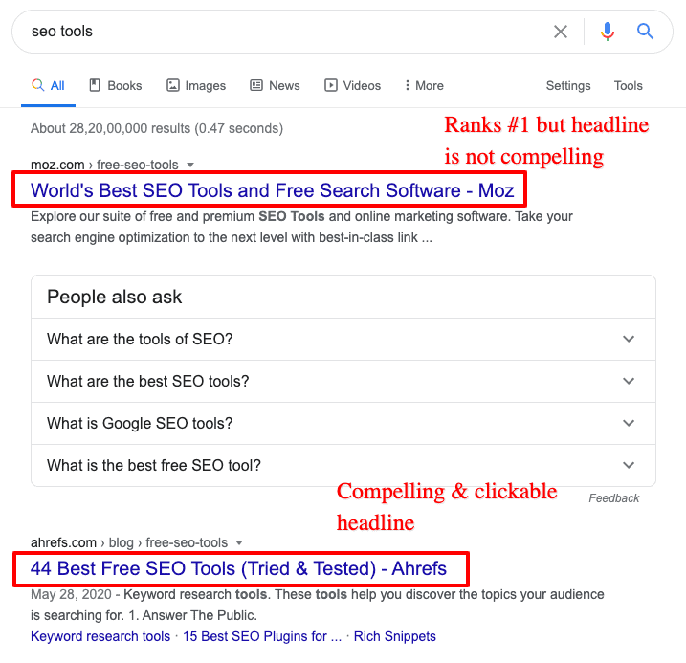Click the blue magnifier search icon
The image size is (686, 663).
pos(645,32)
